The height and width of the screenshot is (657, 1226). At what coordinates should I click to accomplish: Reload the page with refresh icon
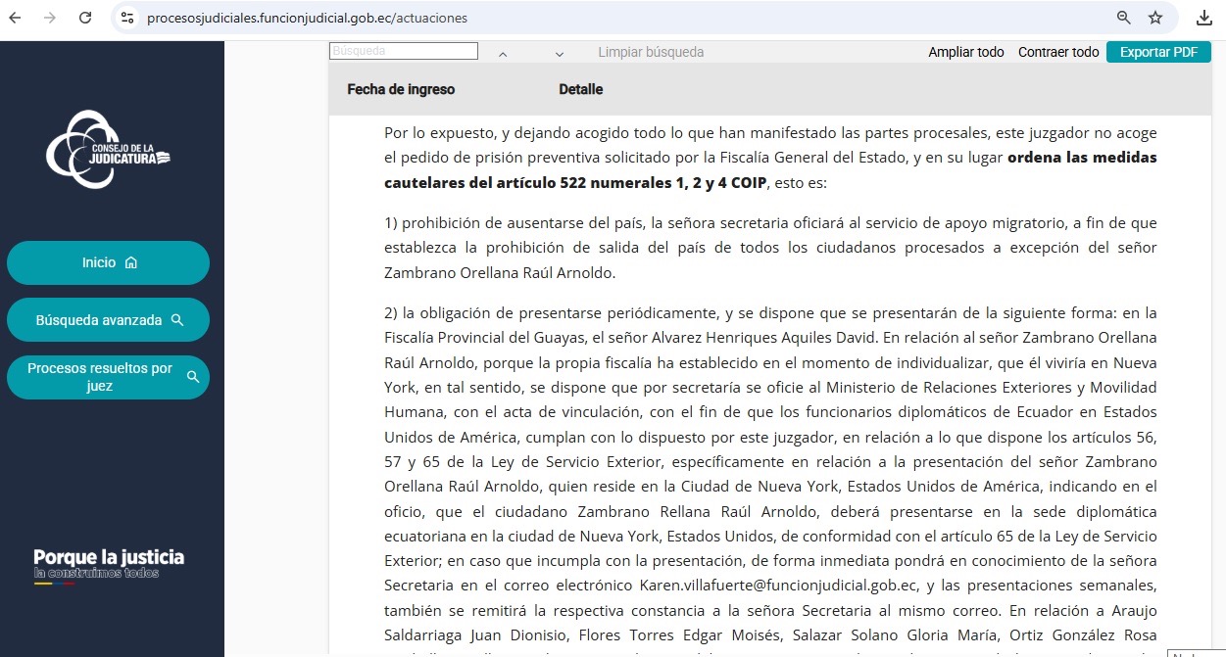[85, 18]
